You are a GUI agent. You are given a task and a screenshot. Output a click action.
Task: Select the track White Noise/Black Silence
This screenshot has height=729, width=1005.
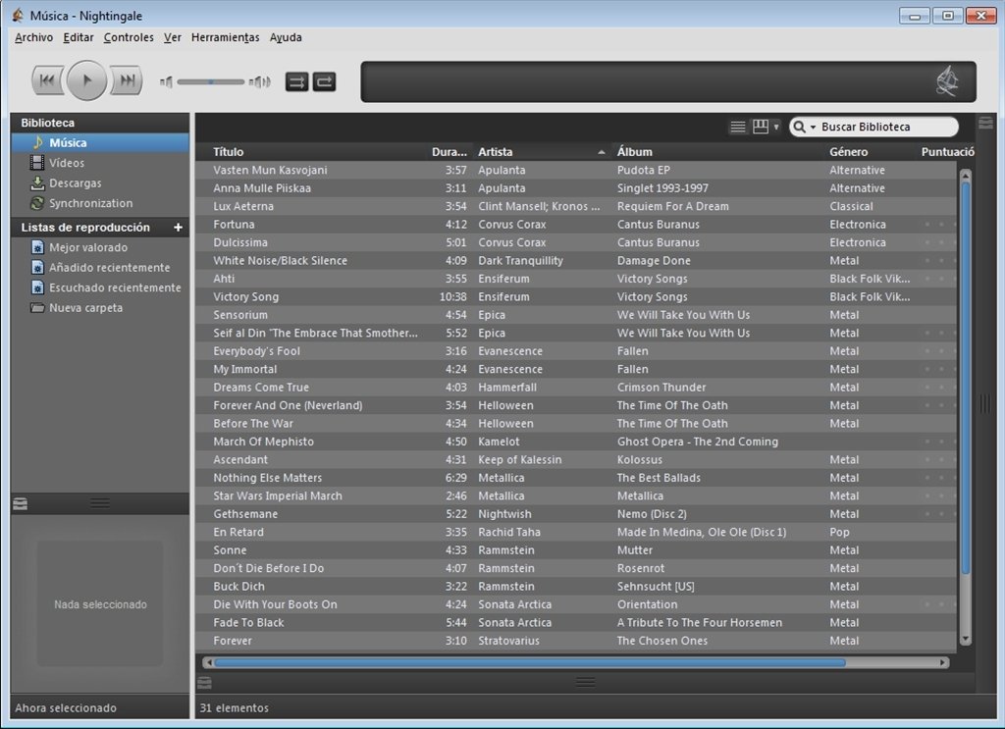click(x=577, y=261)
